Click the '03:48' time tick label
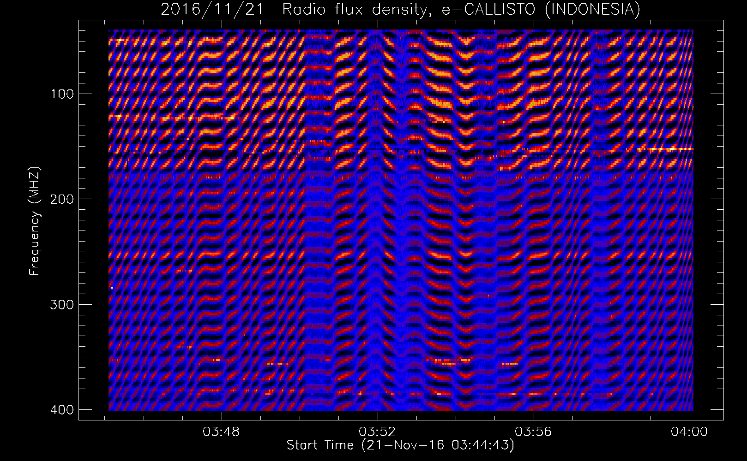747x461 pixels. click(x=221, y=432)
